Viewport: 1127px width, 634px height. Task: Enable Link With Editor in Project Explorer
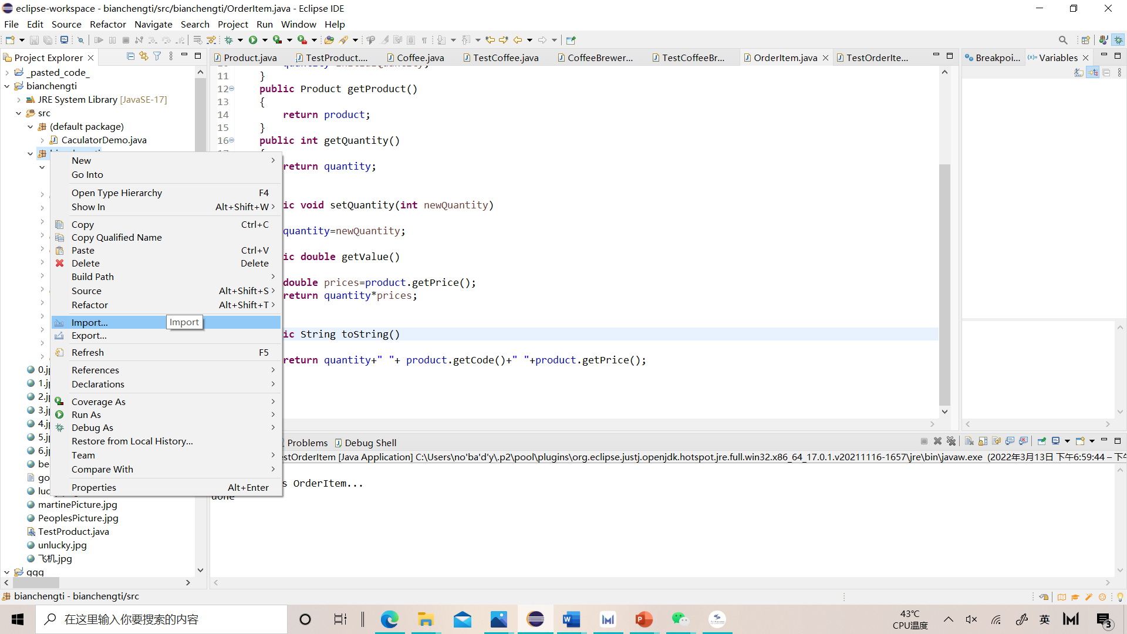pyautogui.click(x=144, y=56)
